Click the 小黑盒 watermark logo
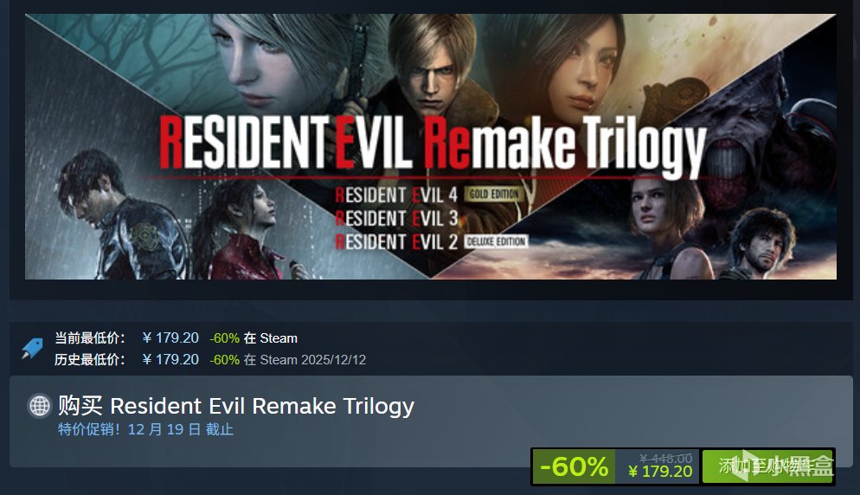The height and width of the screenshot is (495, 860). tap(786, 466)
